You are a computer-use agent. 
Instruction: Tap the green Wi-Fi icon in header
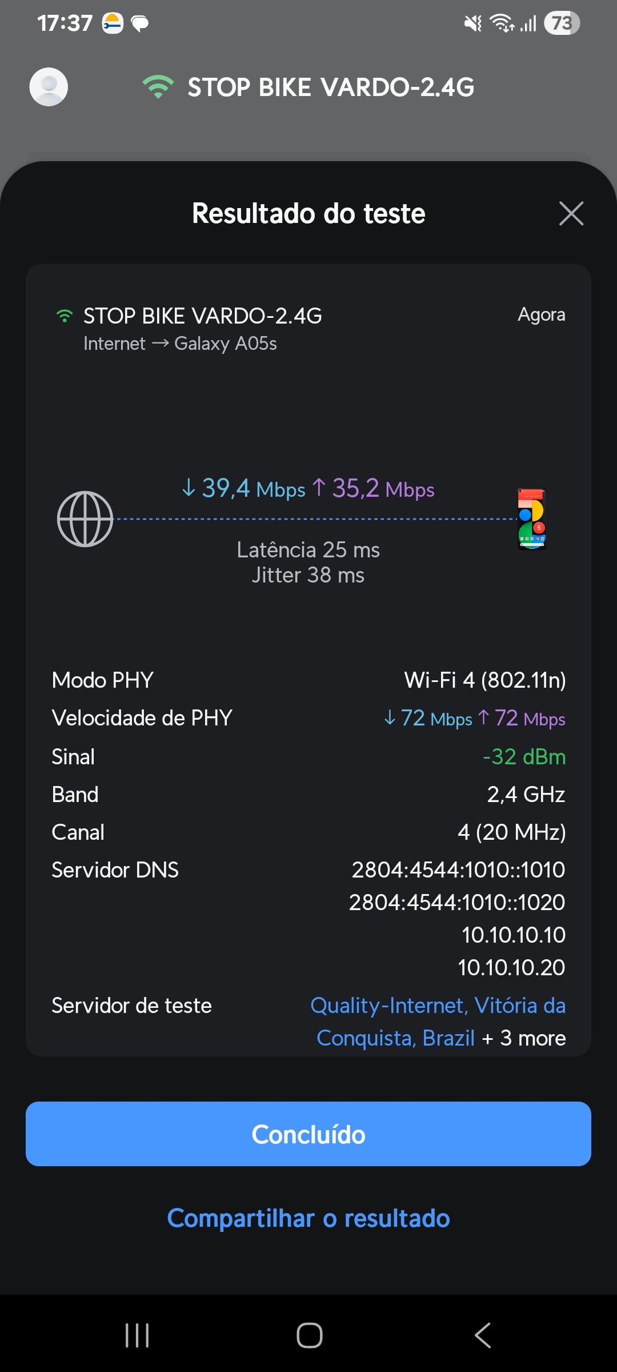click(158, 87)
